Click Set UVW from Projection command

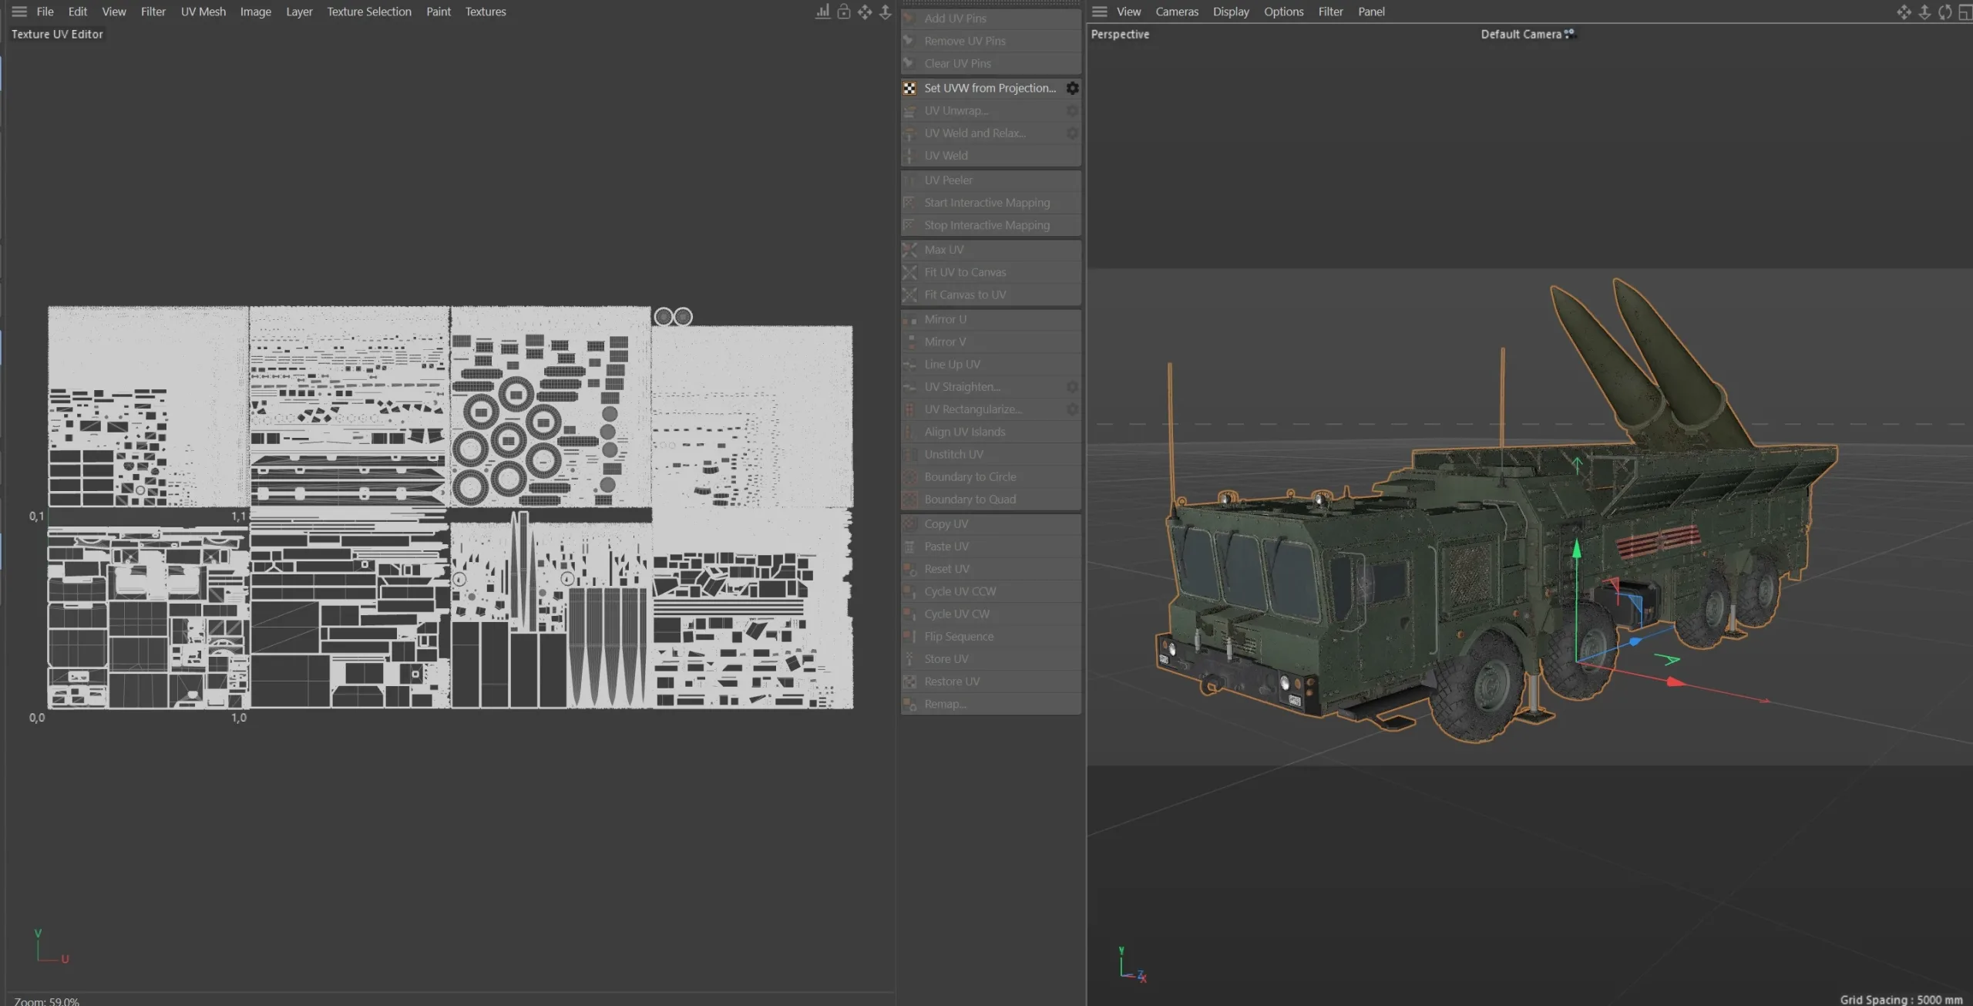click(990, 88)
